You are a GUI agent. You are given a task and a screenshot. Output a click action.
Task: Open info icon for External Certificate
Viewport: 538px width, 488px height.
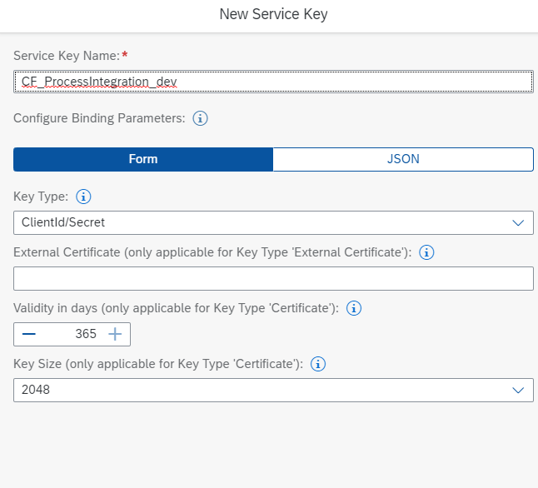pos(426,252)
